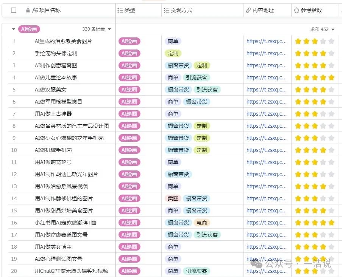Screen dimensions: 342x277
Task: Click the AI绘画 group label tag
Action: click(x=29, y=29)
